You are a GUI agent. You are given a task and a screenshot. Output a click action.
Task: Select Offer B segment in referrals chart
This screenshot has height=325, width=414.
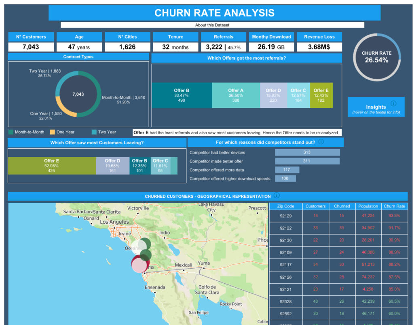click(182, 95)
